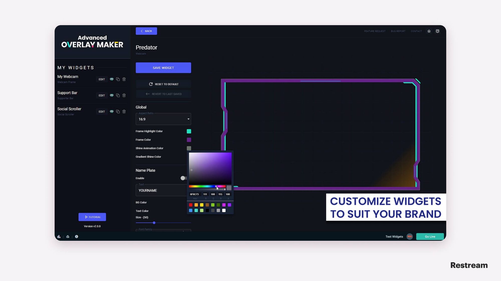The width and height of the screenshot is (501, 281).
Task: Click the duplicate widget icon for My Webcam
Action: click(x=118, y=79)
